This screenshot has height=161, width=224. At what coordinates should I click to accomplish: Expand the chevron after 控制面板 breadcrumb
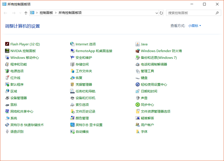[56, 13]
